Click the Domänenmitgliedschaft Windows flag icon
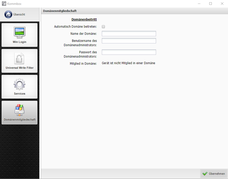Image resolution: width=228 pixels, height=179 pixels. 20,110
